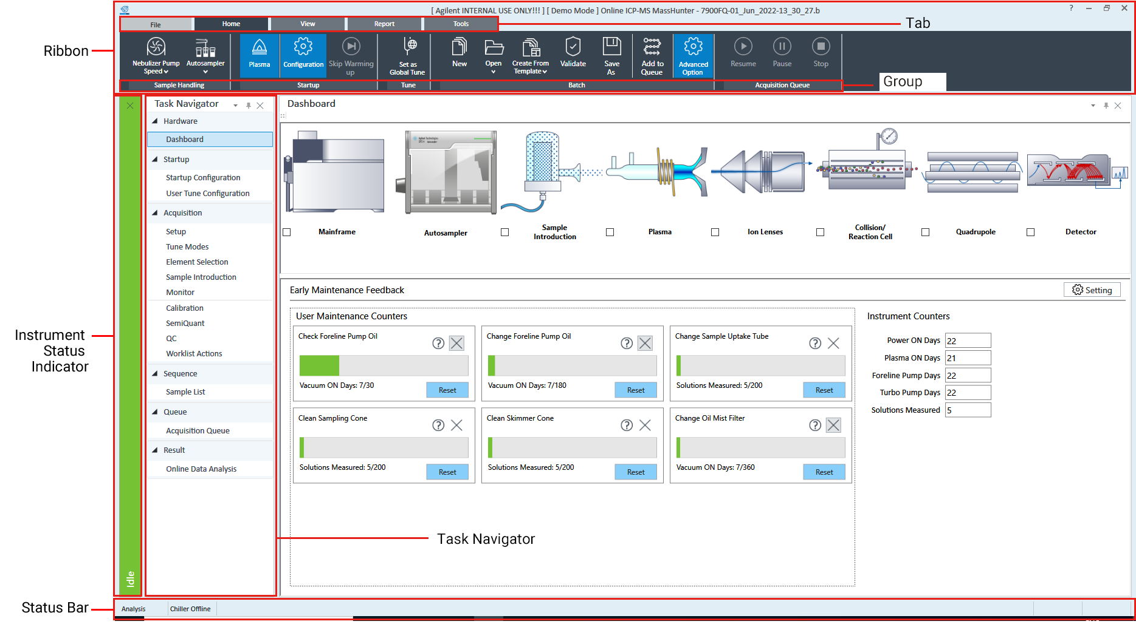This screenshot has height=624, width=1136.
Task: Collapse the Acquisition tree section
Action: pos(155,213)
